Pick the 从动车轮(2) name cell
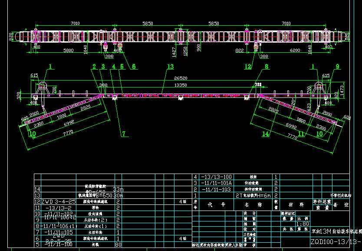362x251 pixels. (x=95, y=220)
